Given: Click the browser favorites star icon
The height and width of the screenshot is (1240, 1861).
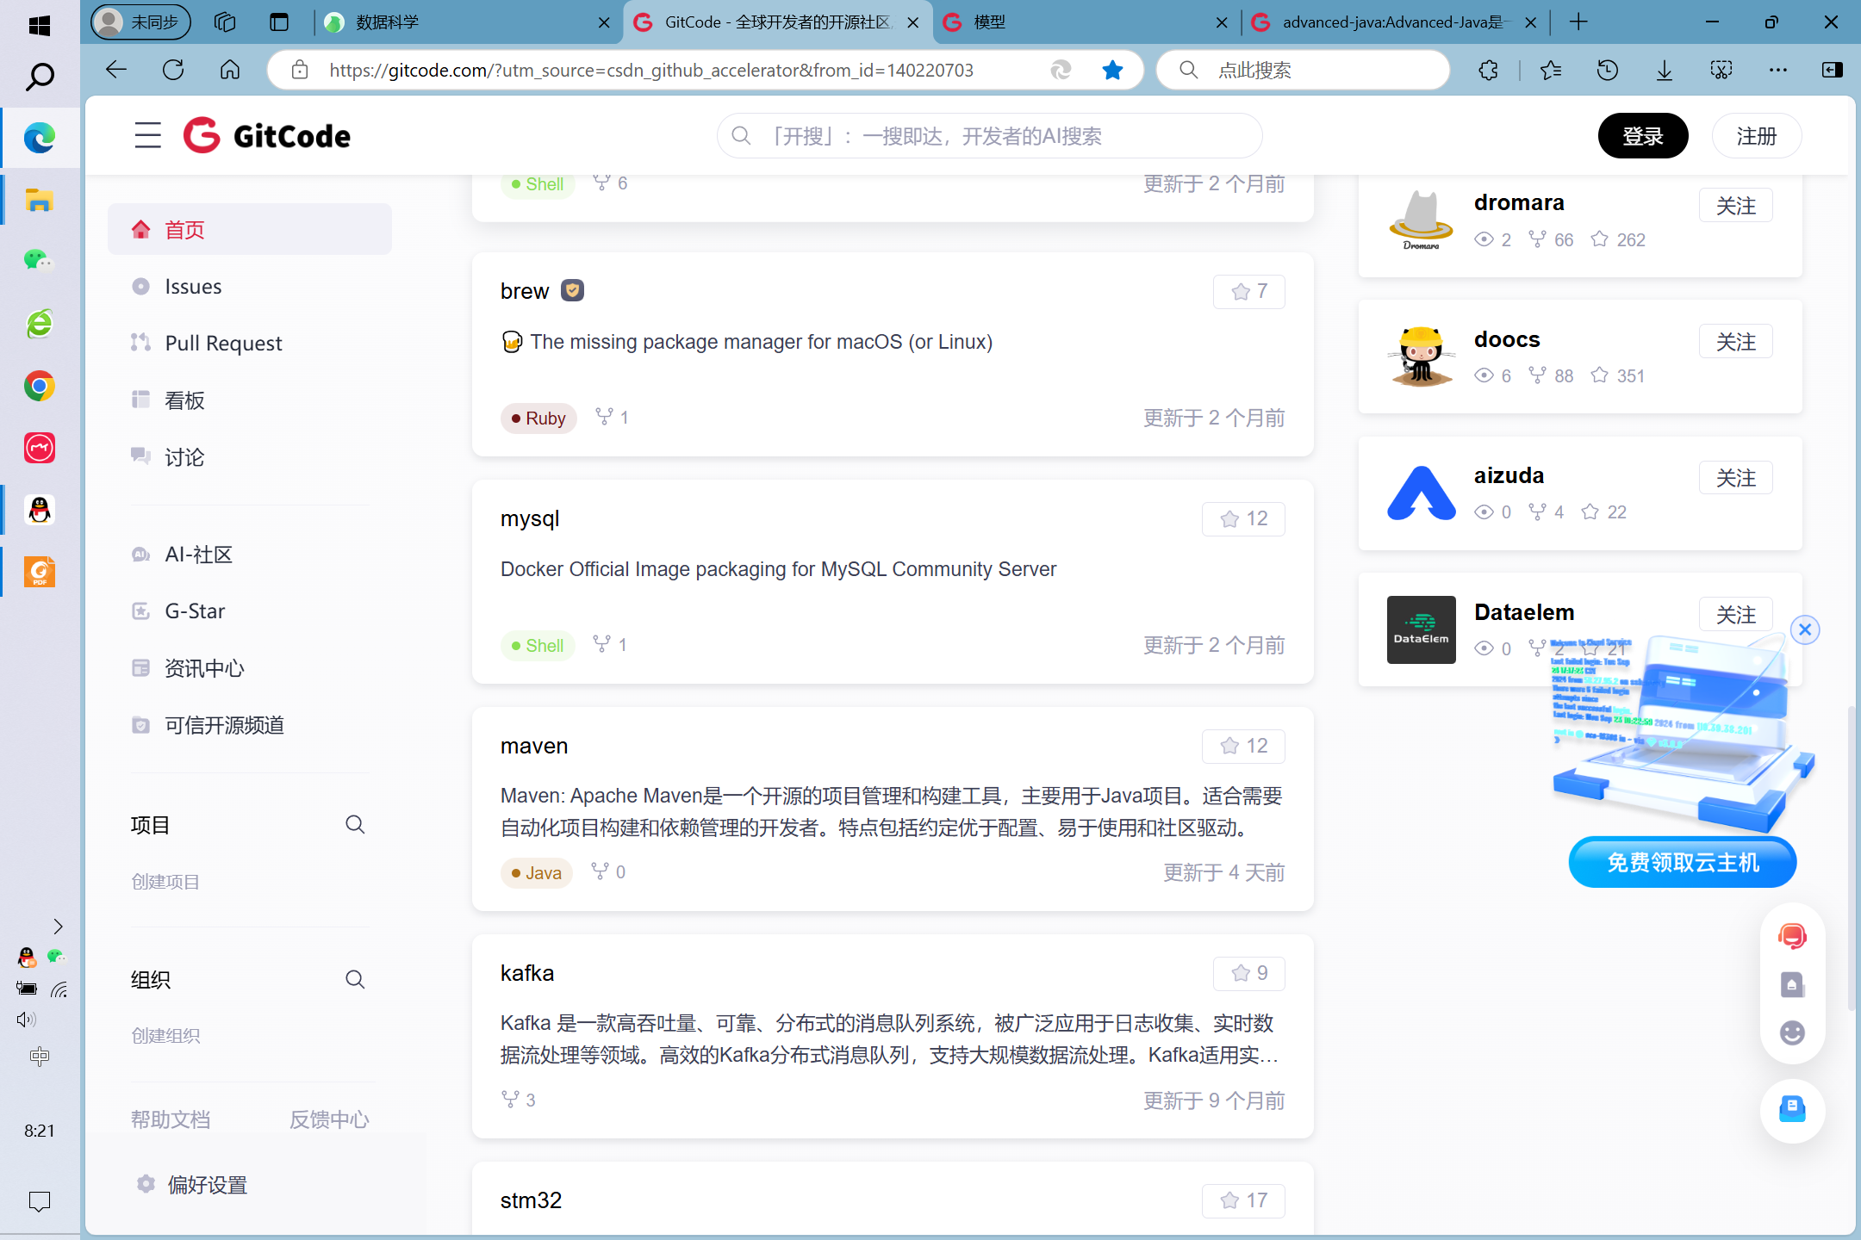Looking at the screenshot, I should point(1112,70).
